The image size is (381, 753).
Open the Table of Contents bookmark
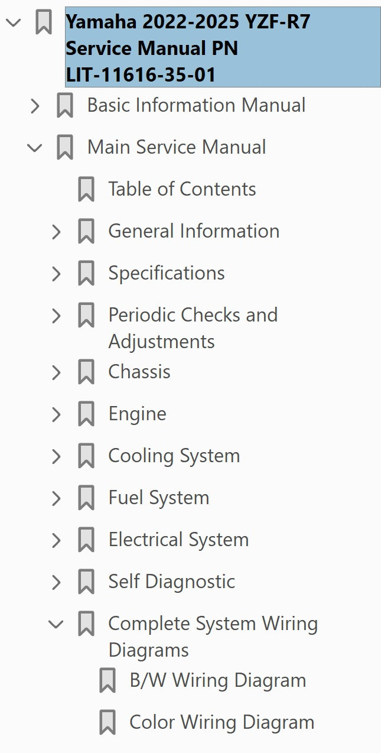point(181,189)
